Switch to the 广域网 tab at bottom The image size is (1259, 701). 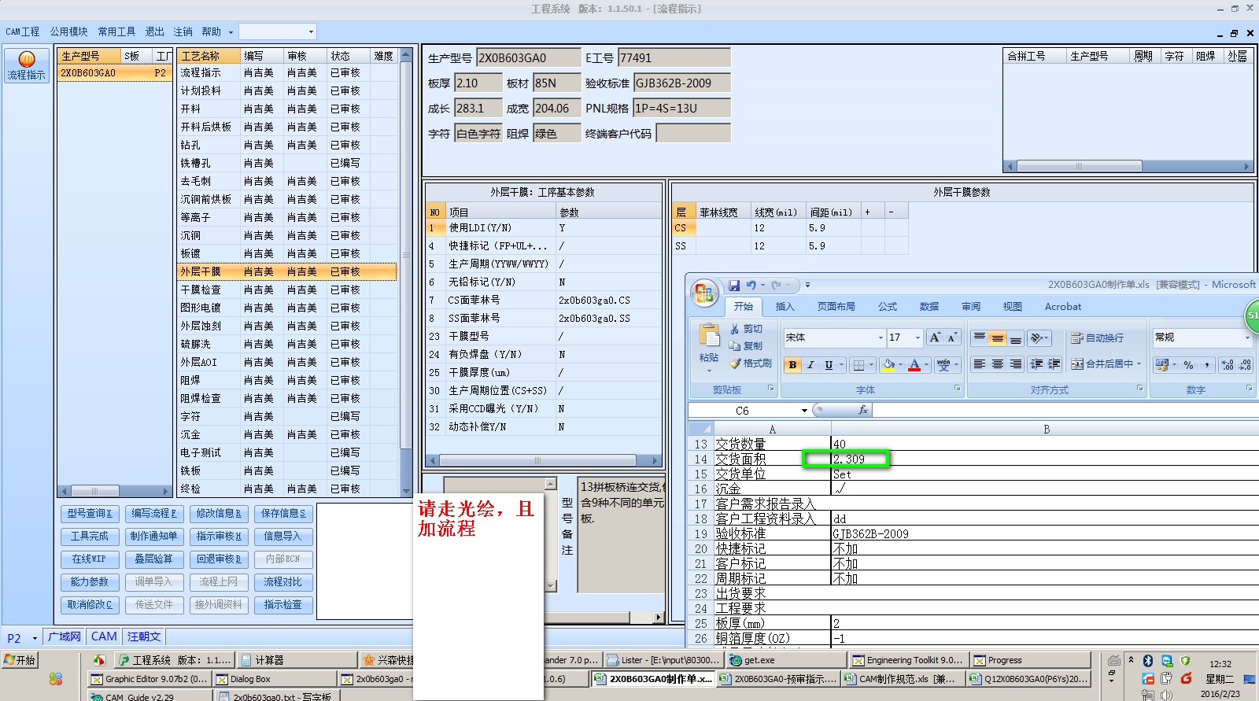(x=65, y=636)
